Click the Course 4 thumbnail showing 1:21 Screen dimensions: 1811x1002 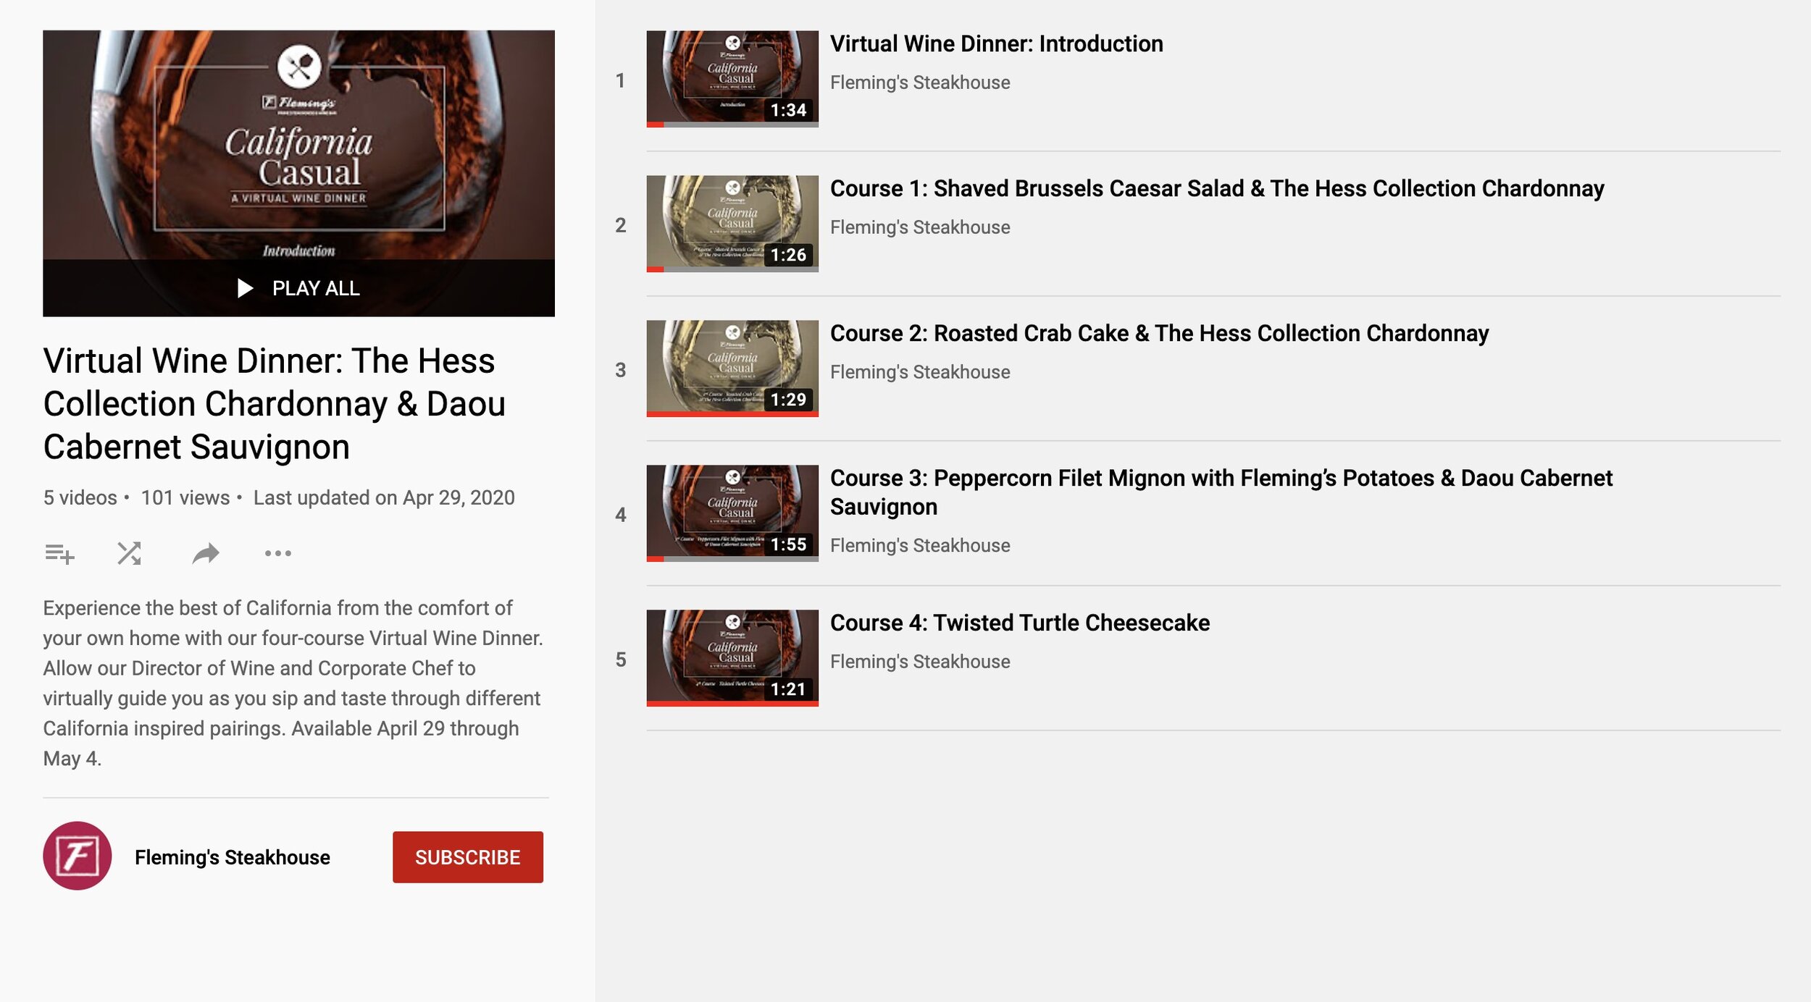pyautogui.click(x=732, y=658)
